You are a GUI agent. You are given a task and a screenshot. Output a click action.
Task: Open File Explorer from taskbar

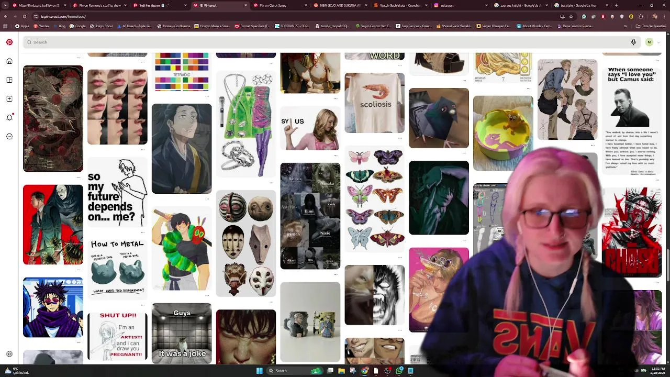341,371
